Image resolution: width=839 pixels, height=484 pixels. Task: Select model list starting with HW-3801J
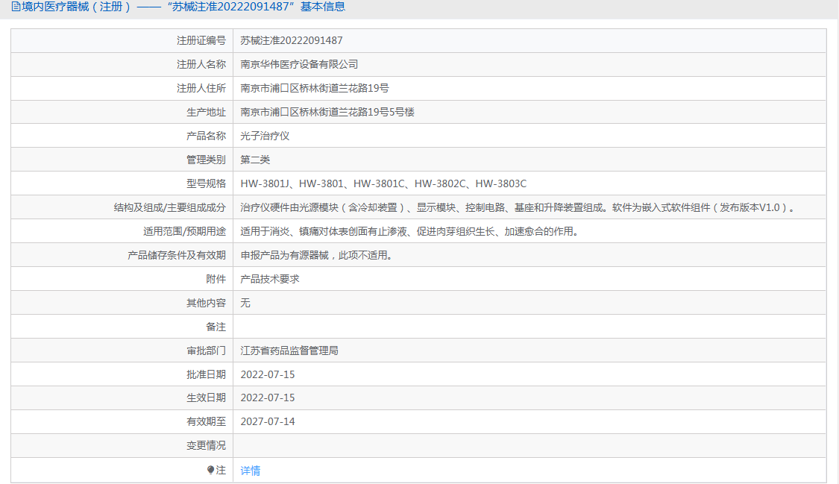[x=383, y=184]
